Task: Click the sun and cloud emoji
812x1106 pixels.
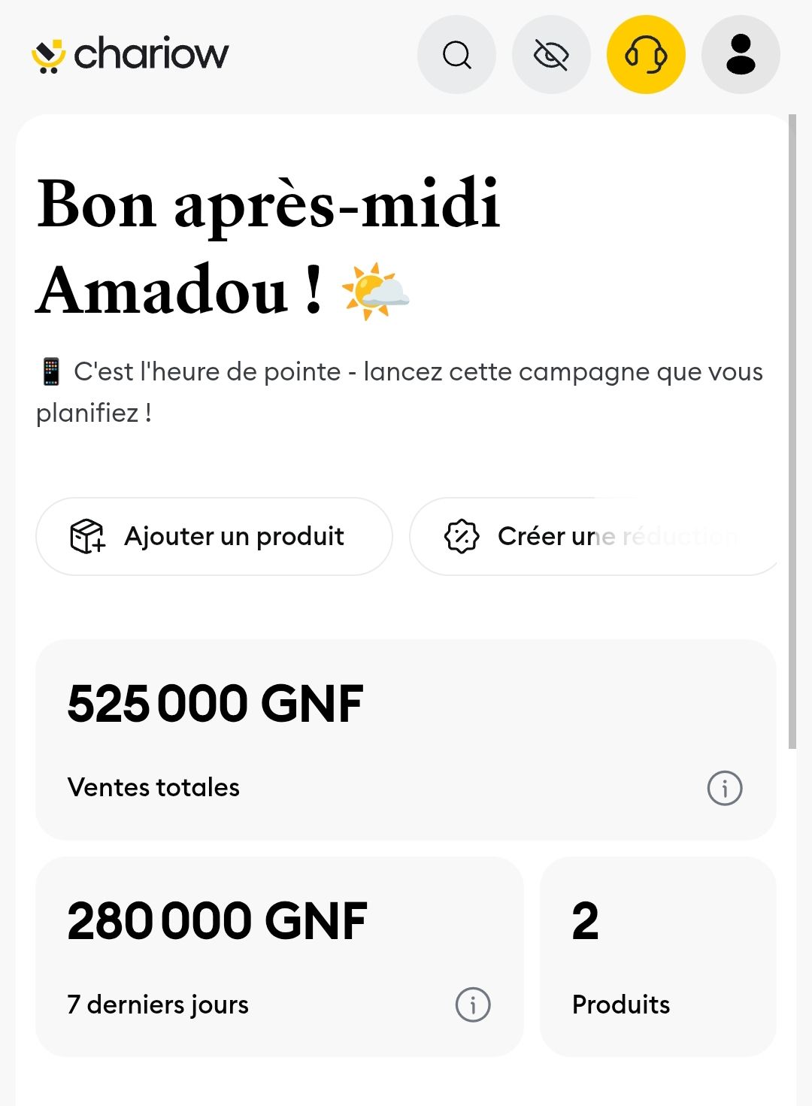Action: point(376,292)
